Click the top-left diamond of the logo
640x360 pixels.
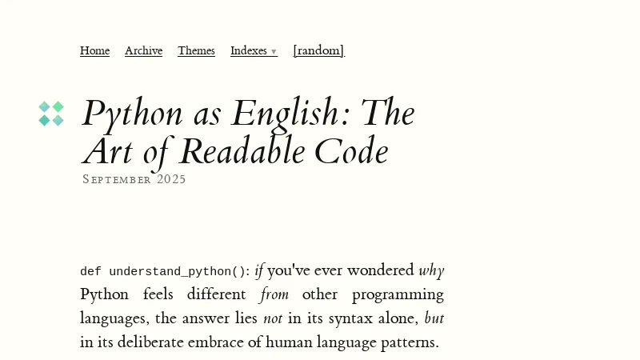click(x=45, y=106)
